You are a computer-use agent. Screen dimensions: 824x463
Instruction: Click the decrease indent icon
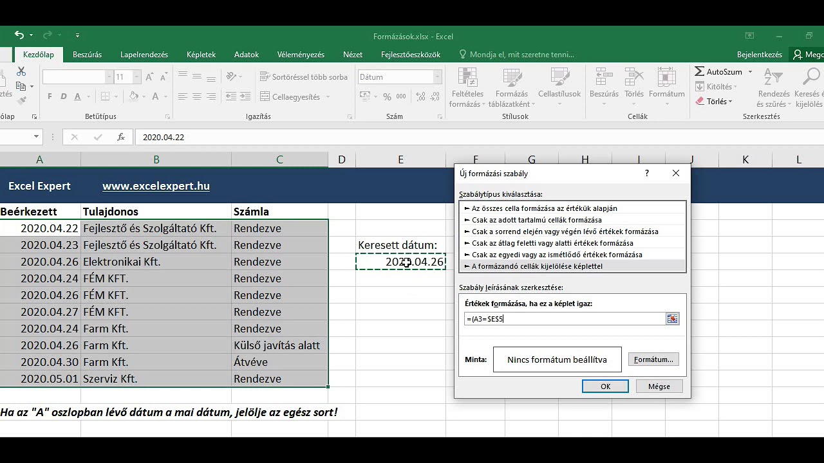(231, 97)
